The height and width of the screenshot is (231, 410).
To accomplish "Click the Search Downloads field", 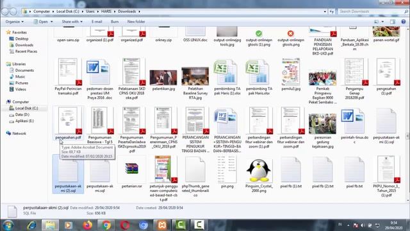I will pos(372,12).
